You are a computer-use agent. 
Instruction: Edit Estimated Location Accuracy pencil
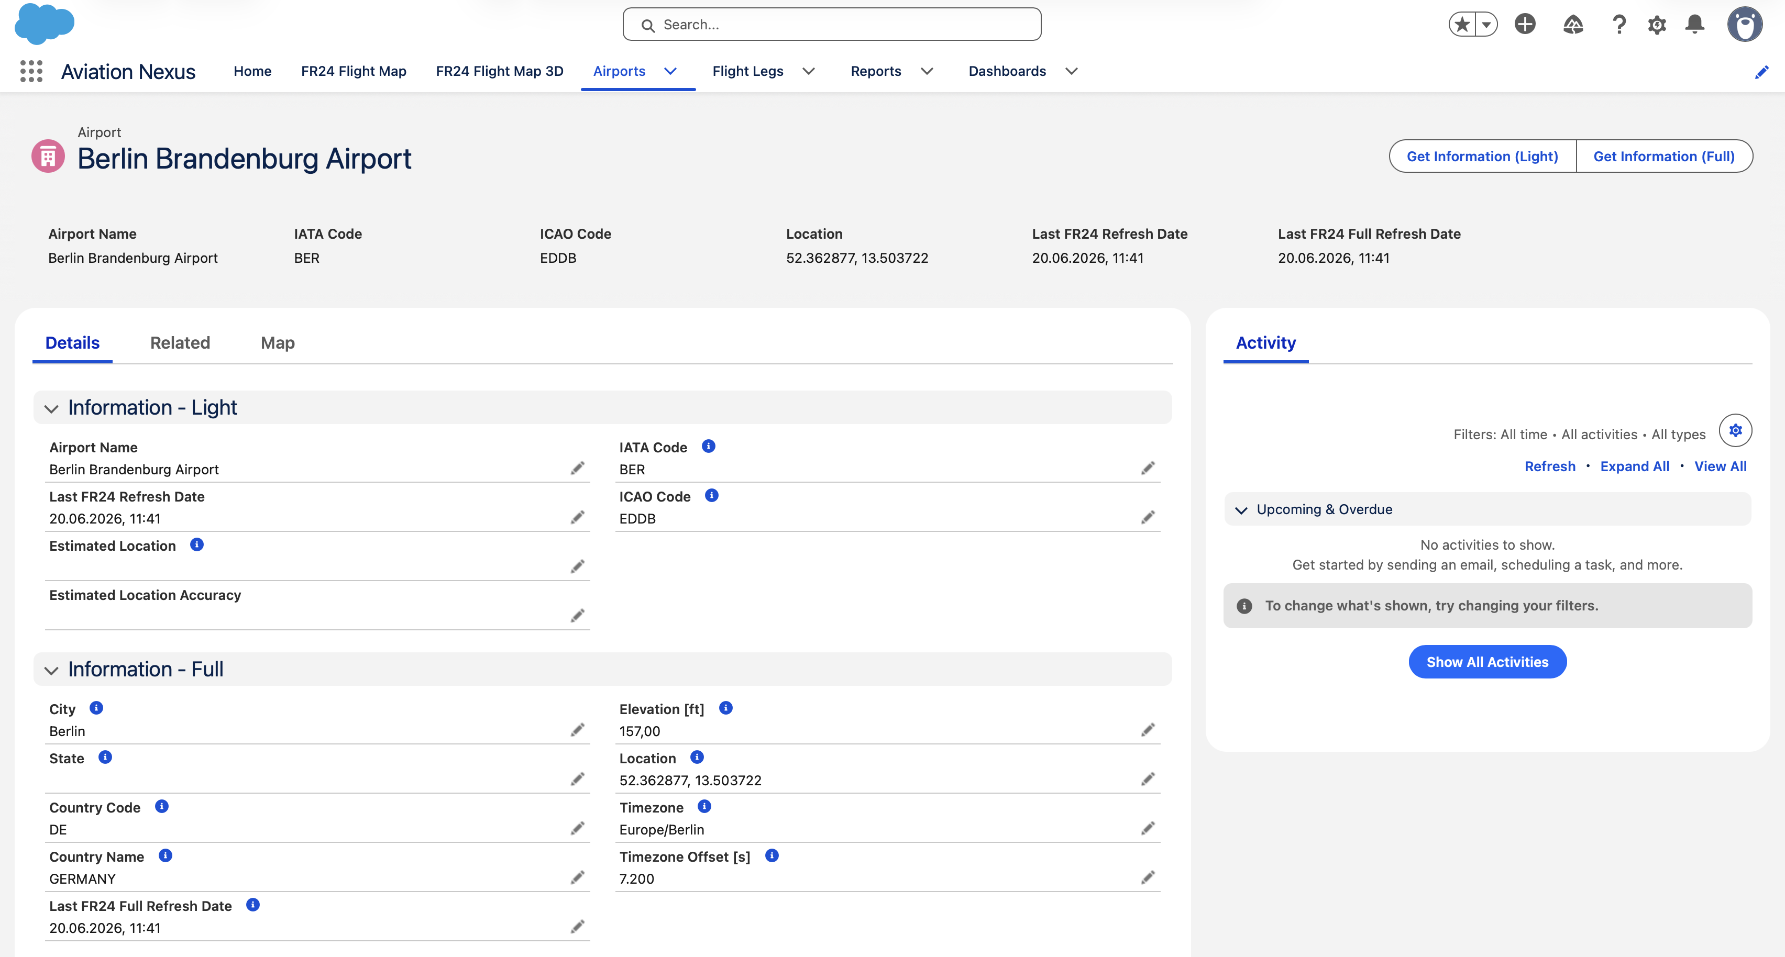click(x=577, y=616)
